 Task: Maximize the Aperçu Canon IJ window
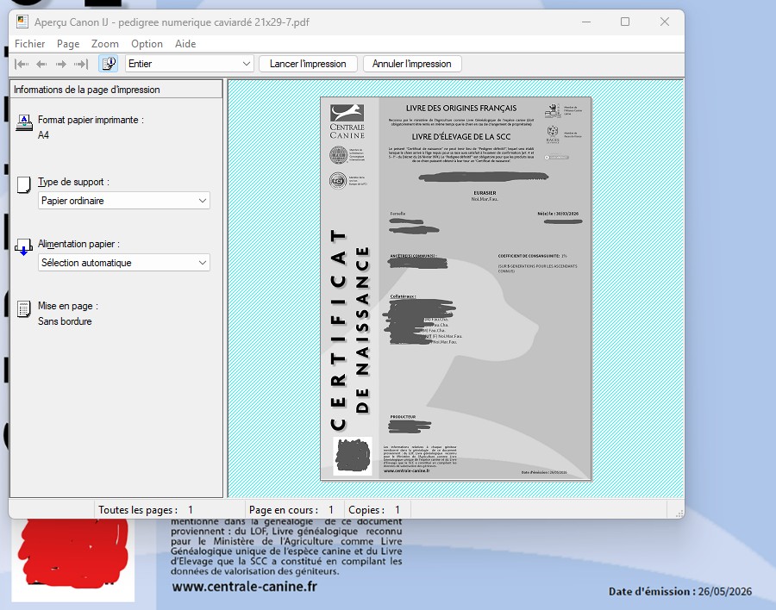[x=625, y=22]
